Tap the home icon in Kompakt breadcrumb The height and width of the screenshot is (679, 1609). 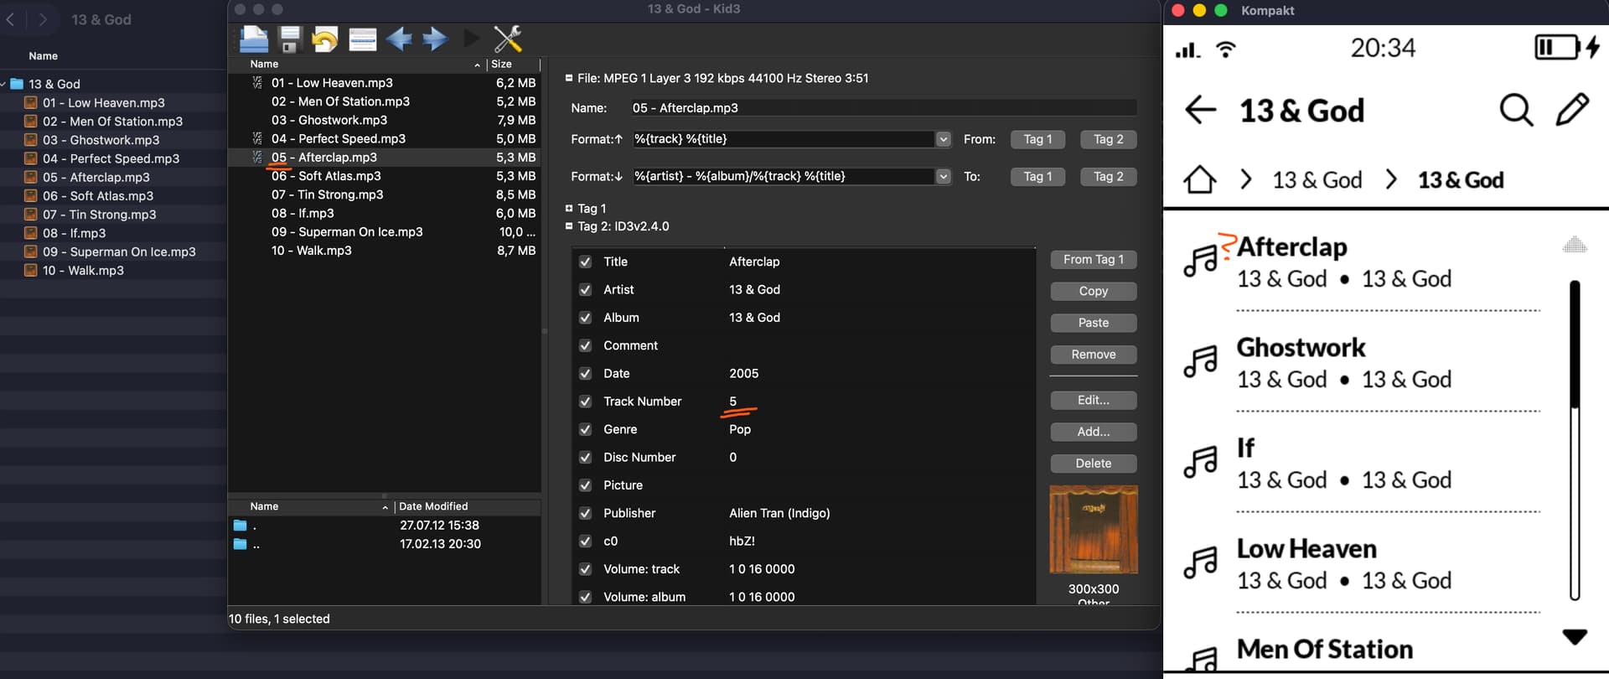click(x=1199, y=179)
